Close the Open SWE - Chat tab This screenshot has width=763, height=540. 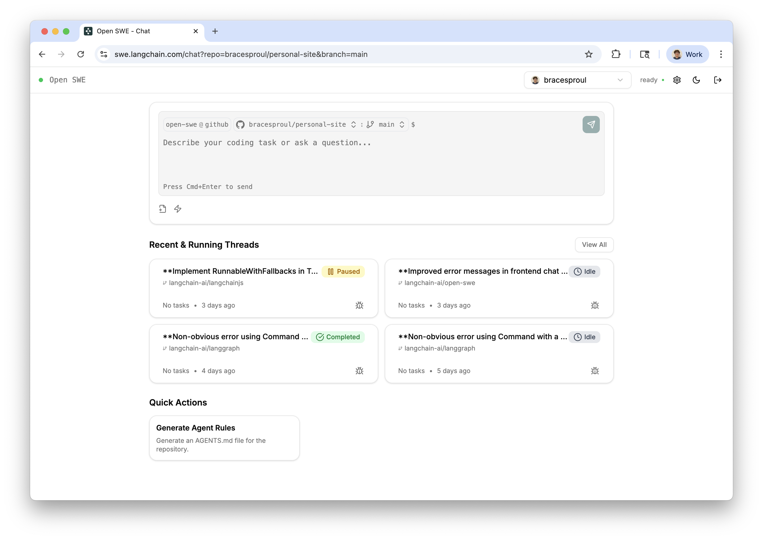(x=195, y=31)
